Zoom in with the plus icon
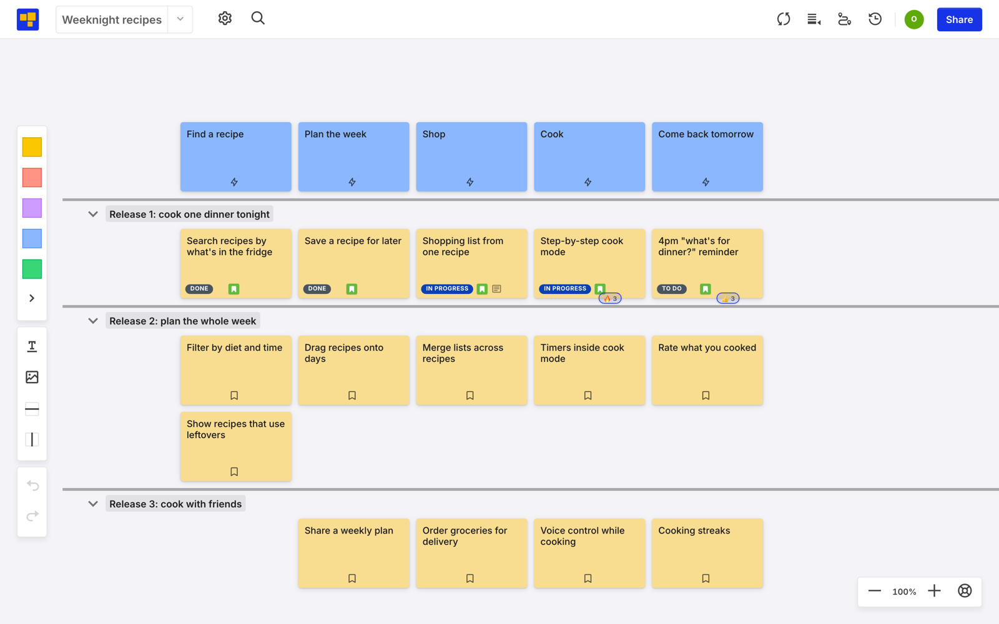 click(x=934, y=591)
